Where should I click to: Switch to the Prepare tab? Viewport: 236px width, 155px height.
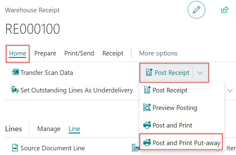pos(45,53)
